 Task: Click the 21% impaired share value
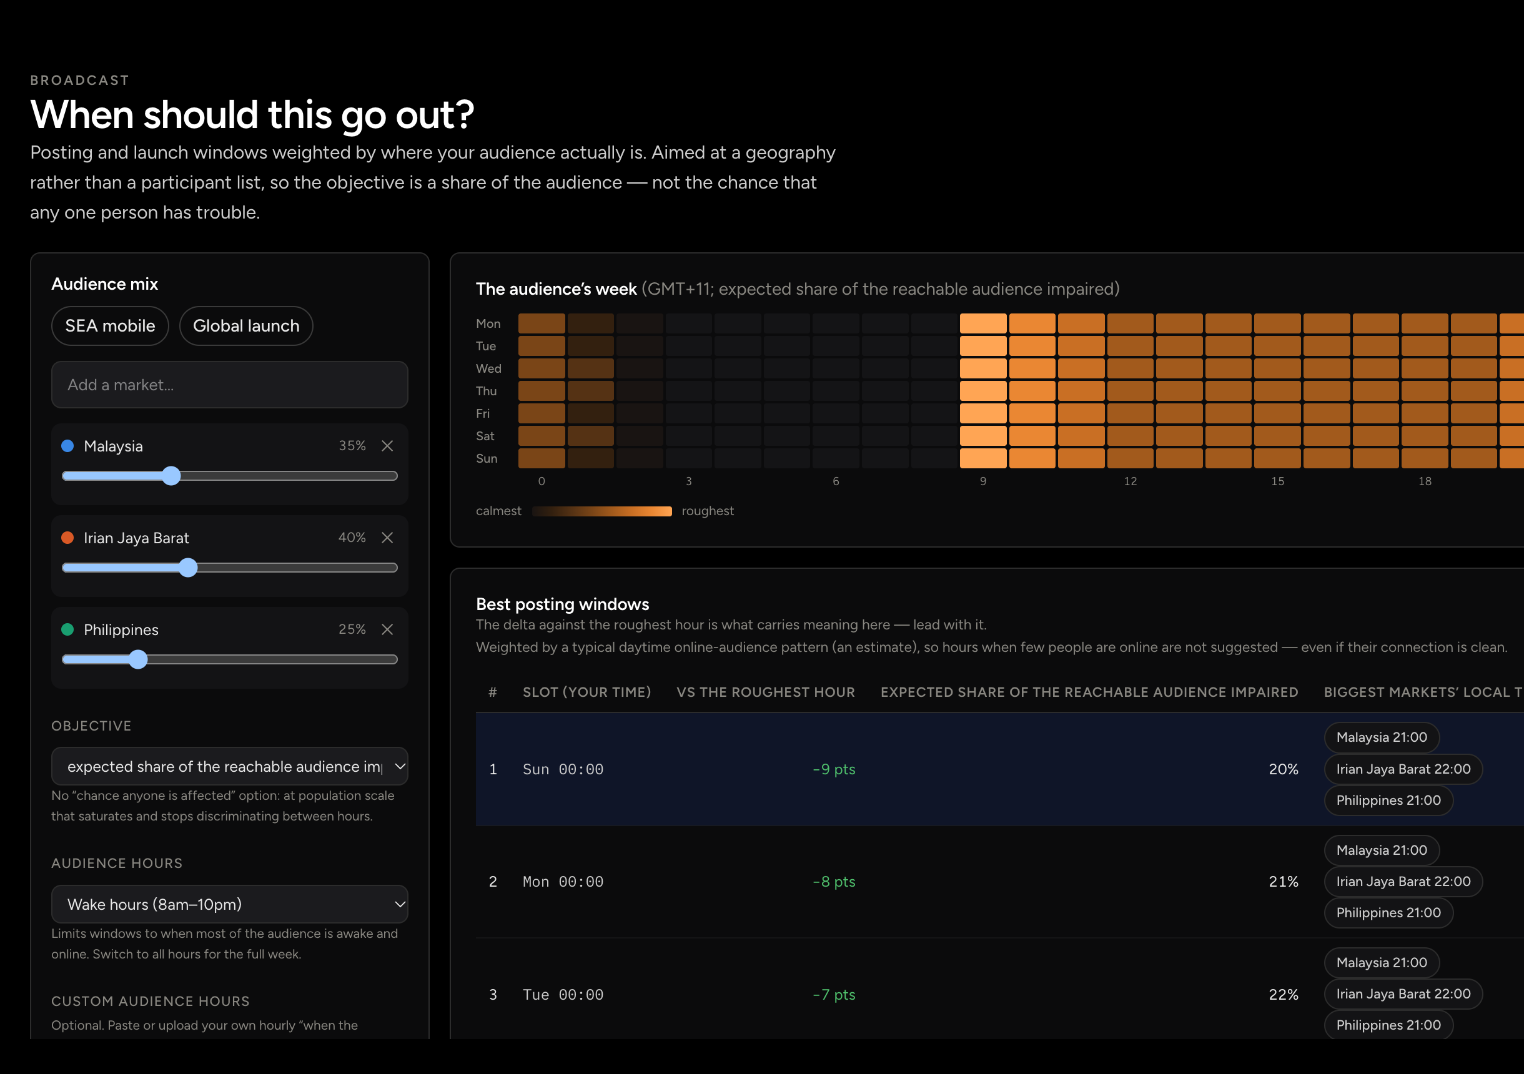pyautogui.click(x=1283, y=882)
